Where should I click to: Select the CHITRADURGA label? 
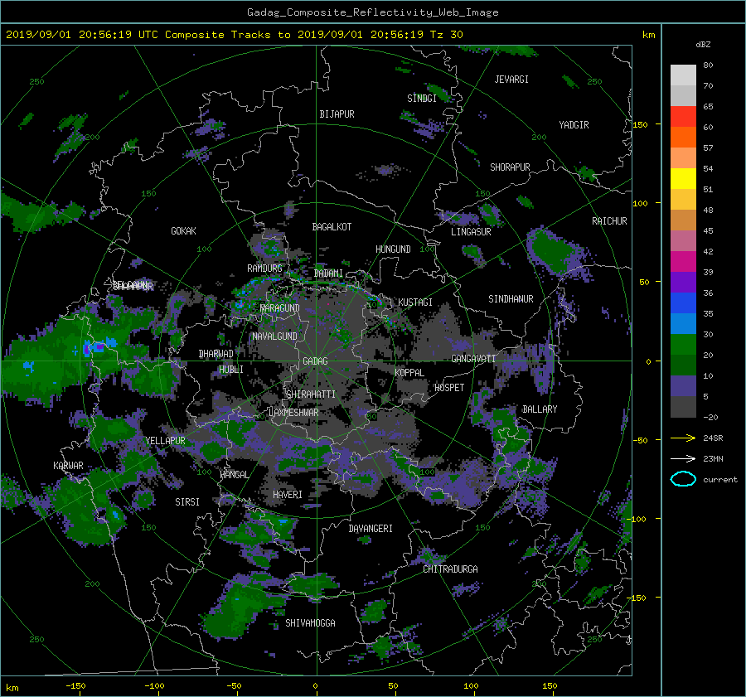450,569
